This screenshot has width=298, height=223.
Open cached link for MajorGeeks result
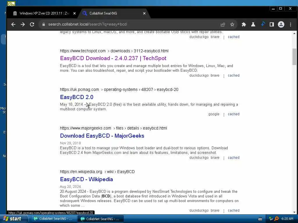point(234,158)
